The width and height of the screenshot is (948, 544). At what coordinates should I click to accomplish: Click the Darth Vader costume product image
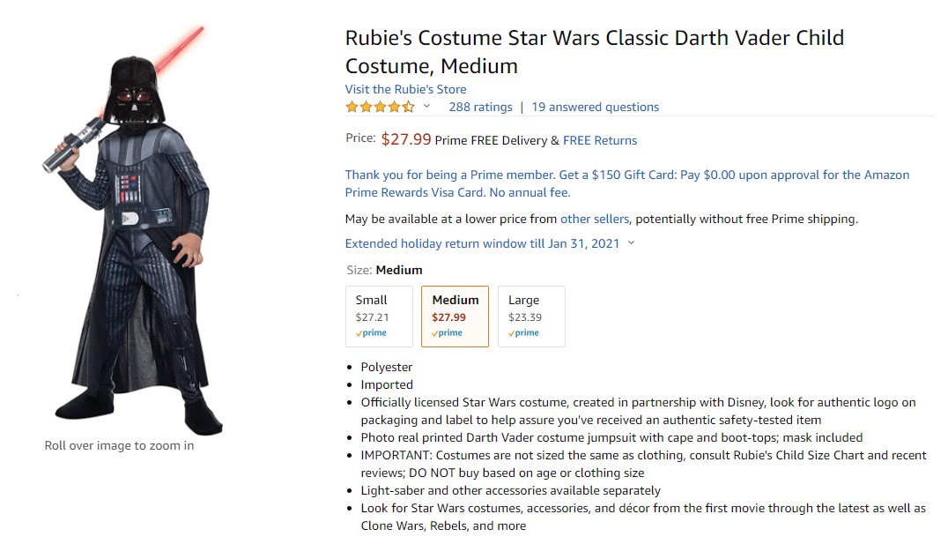pyautogui.click(x=132, y=230)
